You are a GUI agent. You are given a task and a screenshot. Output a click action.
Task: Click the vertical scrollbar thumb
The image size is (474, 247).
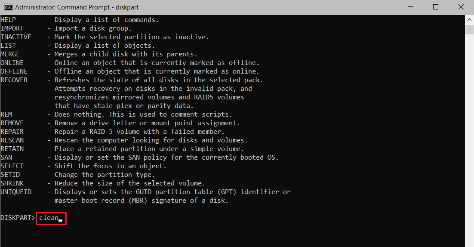click(469, 29)
